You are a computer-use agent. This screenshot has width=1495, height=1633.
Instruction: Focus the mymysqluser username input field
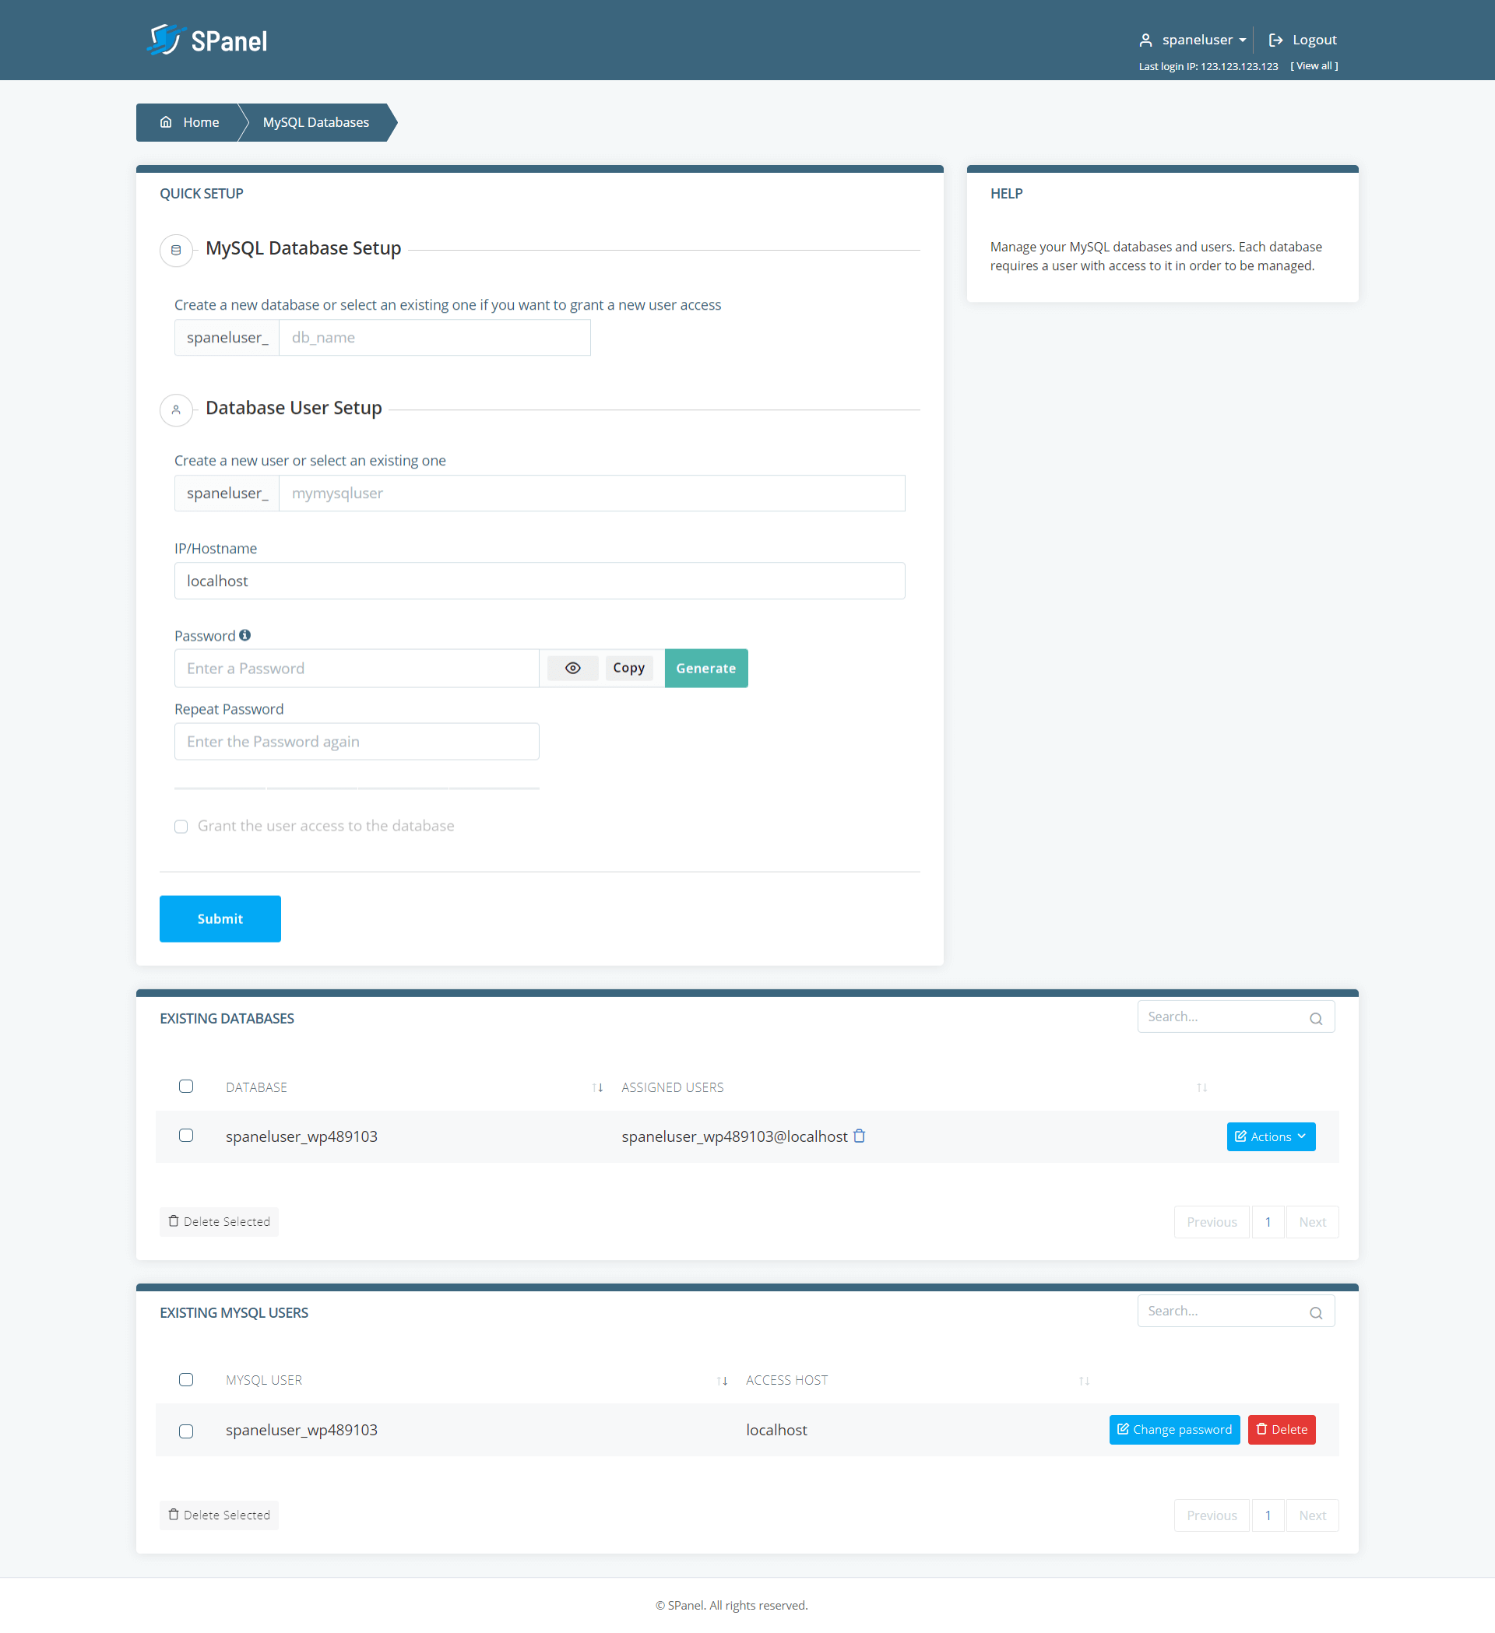[592, 493]
